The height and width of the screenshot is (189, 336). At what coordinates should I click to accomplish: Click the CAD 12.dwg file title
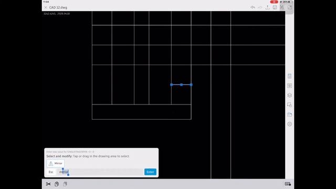click(58, 7)
